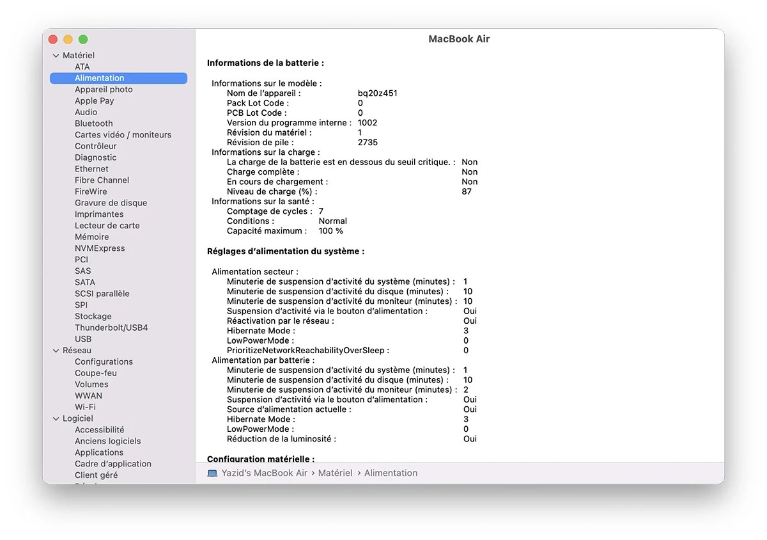Select WWAN in sidebar

tap(88, 396)
